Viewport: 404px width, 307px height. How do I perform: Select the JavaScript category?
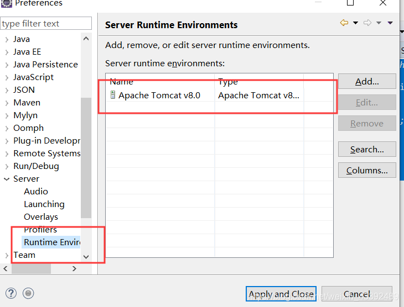coord(34,77)
